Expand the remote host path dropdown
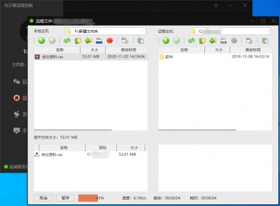The image size is (280, 206). 268,31
